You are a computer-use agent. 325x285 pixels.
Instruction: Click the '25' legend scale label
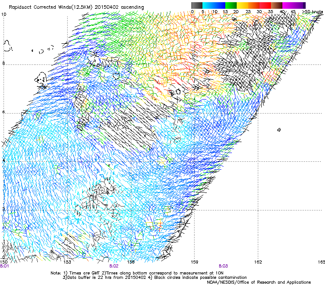tap(248, 11)
